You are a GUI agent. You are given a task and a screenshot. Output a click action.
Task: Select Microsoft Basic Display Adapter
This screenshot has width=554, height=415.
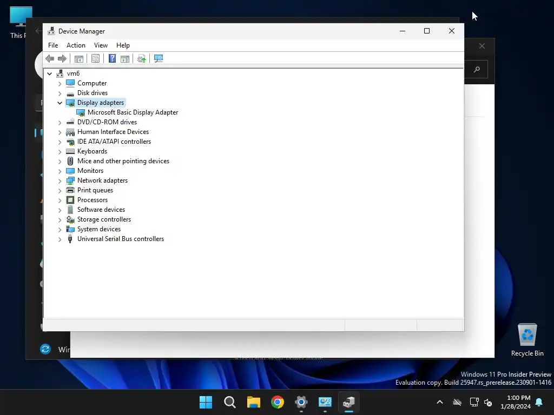click(x=133, y=112)
